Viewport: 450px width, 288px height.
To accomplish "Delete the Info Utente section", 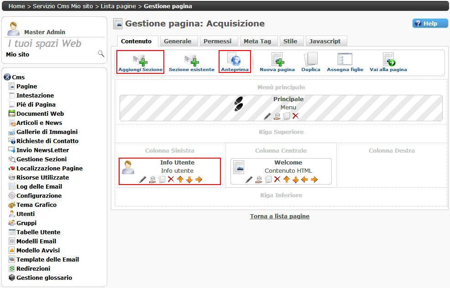I will 171,180.
